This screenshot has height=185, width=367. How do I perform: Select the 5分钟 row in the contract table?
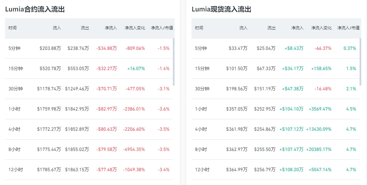pyautogui.click(x=89, y=48)
